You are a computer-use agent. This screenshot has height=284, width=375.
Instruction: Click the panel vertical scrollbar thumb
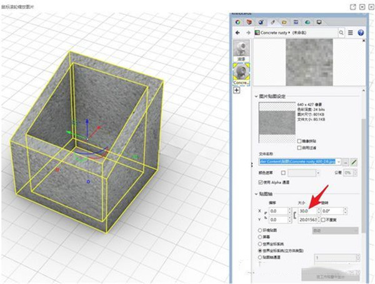pyautogui.click(x=364, y=175)
